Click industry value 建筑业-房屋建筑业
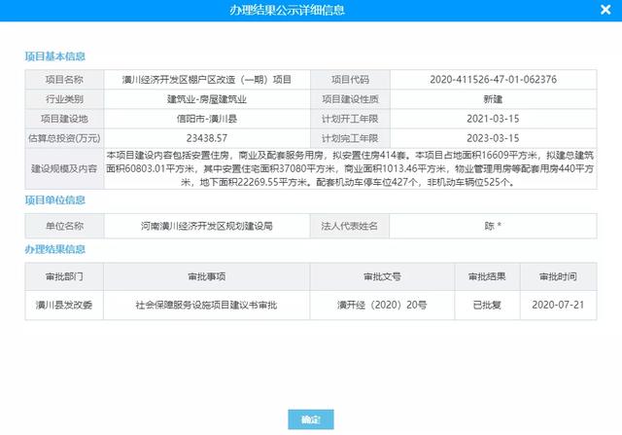The width and height of the screenshot is (622, 435). pyautogui.click(x=207, y=99)
